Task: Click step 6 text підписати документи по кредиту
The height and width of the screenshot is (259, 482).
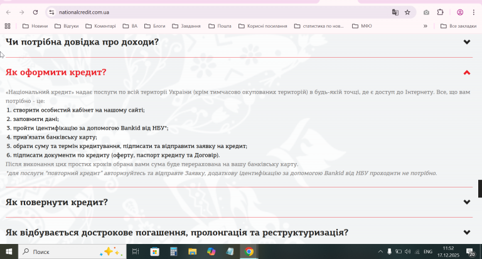Action: pos(117,155)
